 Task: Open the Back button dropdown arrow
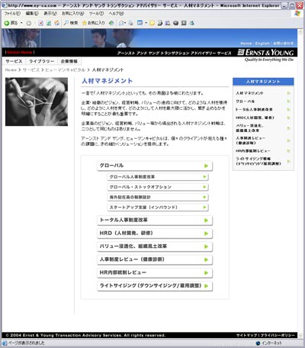click(21, 23)
